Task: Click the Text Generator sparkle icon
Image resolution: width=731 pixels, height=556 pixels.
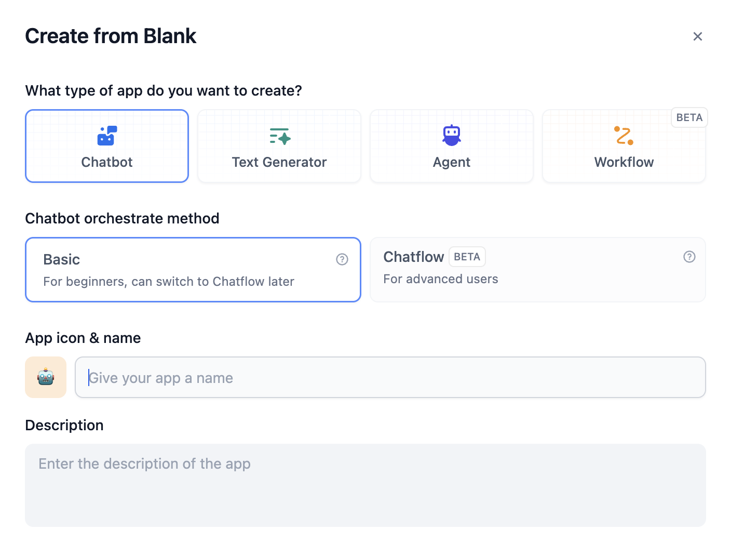Action: [x=280, y=136]
